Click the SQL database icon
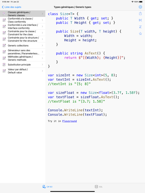The width and height of the screenshot is (145, 193). pyautogui.click(x=96, y=187)
